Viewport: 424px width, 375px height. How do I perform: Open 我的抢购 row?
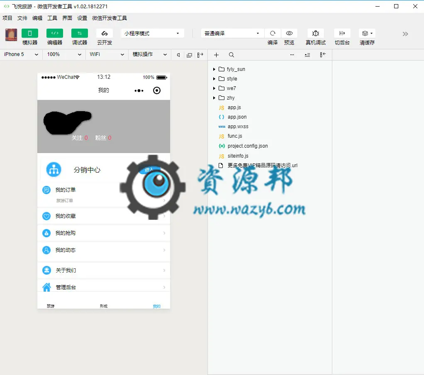click(104, 233)
